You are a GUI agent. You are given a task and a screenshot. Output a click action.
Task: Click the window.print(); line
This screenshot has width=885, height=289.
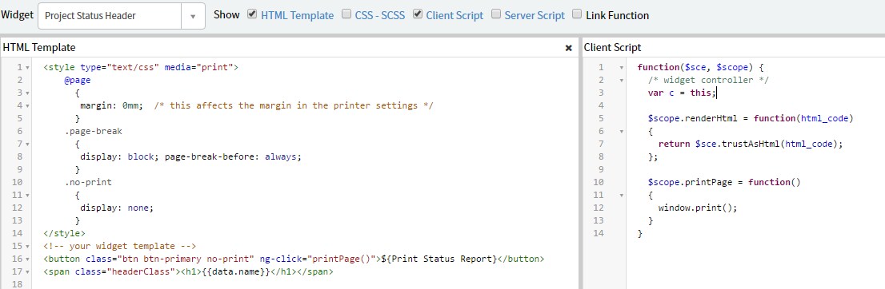698,208
